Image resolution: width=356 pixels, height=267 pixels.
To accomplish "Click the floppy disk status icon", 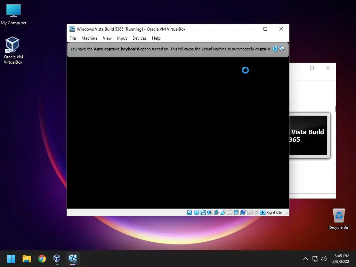I will click(203, 212).
